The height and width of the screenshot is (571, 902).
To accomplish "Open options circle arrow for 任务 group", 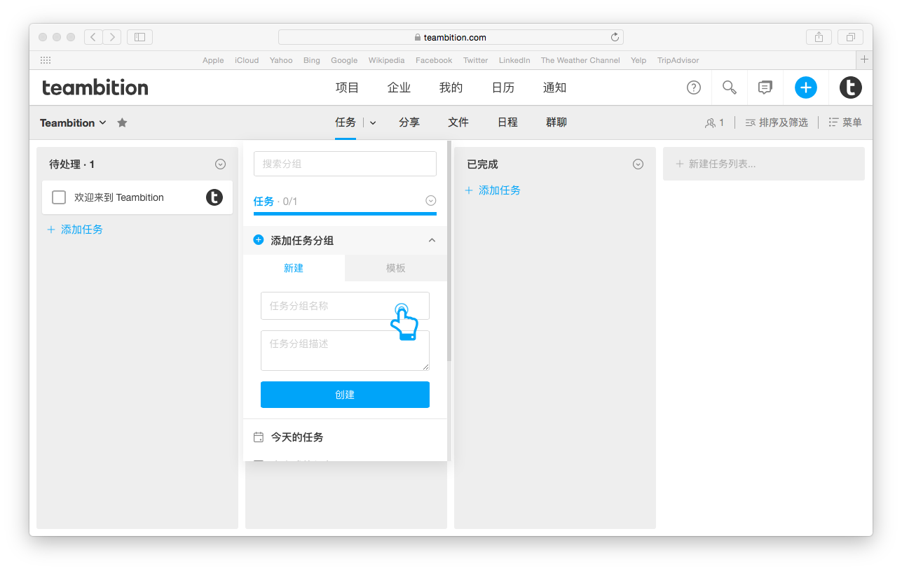I will [x=431, y=201].
